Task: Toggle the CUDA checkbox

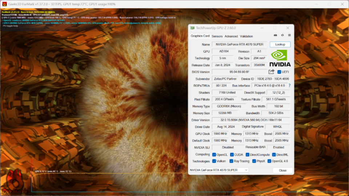Action: pos(232,155)
